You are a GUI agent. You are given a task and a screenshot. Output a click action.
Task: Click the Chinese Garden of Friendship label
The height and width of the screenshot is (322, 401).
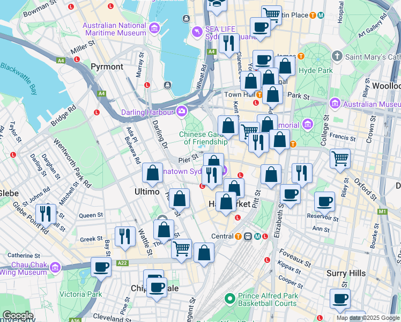pyautogui.click(x=204, y=138)
